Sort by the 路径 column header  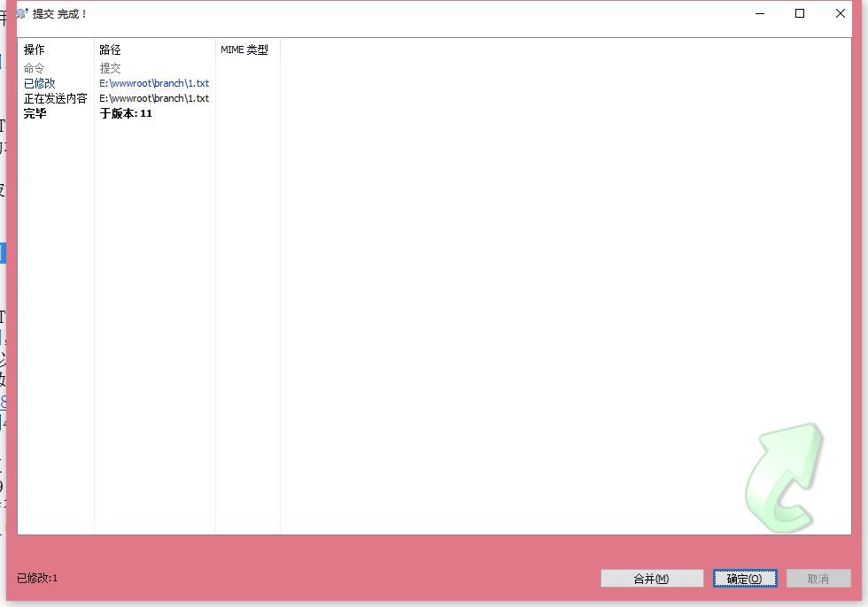pyautogui.click(x=154, y=50)
